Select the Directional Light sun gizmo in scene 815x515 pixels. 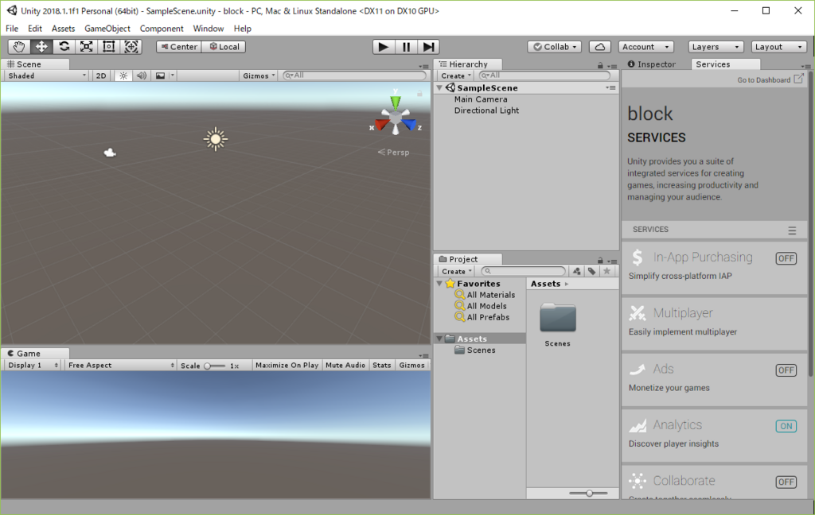click(215, 139)
